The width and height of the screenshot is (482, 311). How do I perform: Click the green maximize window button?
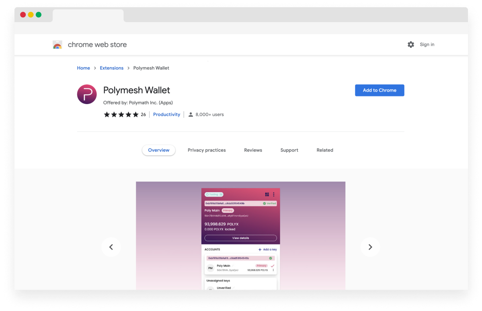[x=39, y=15]
